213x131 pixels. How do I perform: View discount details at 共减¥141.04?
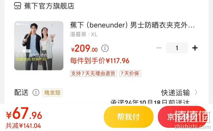(23, 126)
